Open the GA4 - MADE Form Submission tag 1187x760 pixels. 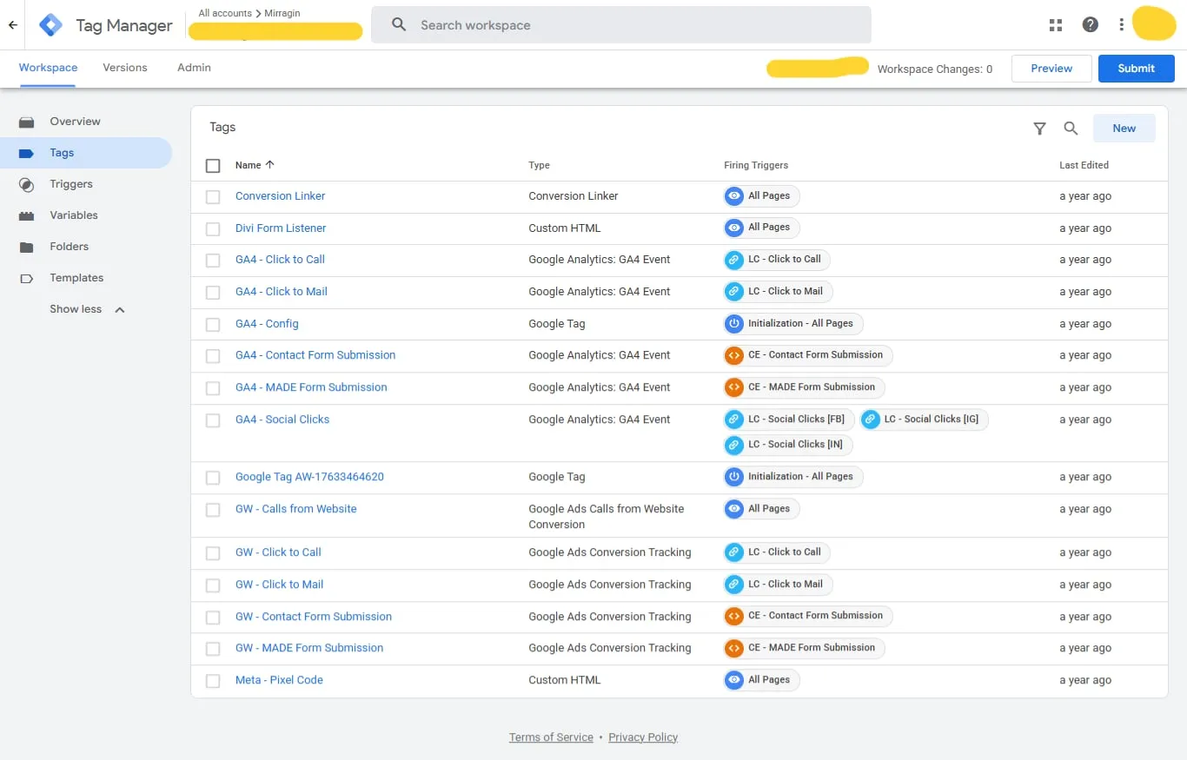(x=311, y=387)
